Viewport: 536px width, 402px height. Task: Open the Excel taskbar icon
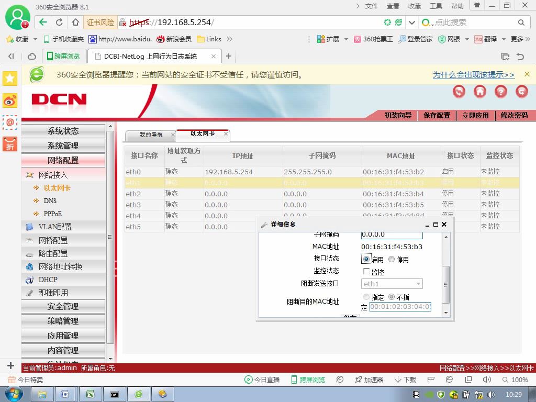pyautogui.click(x=90, y=394)
